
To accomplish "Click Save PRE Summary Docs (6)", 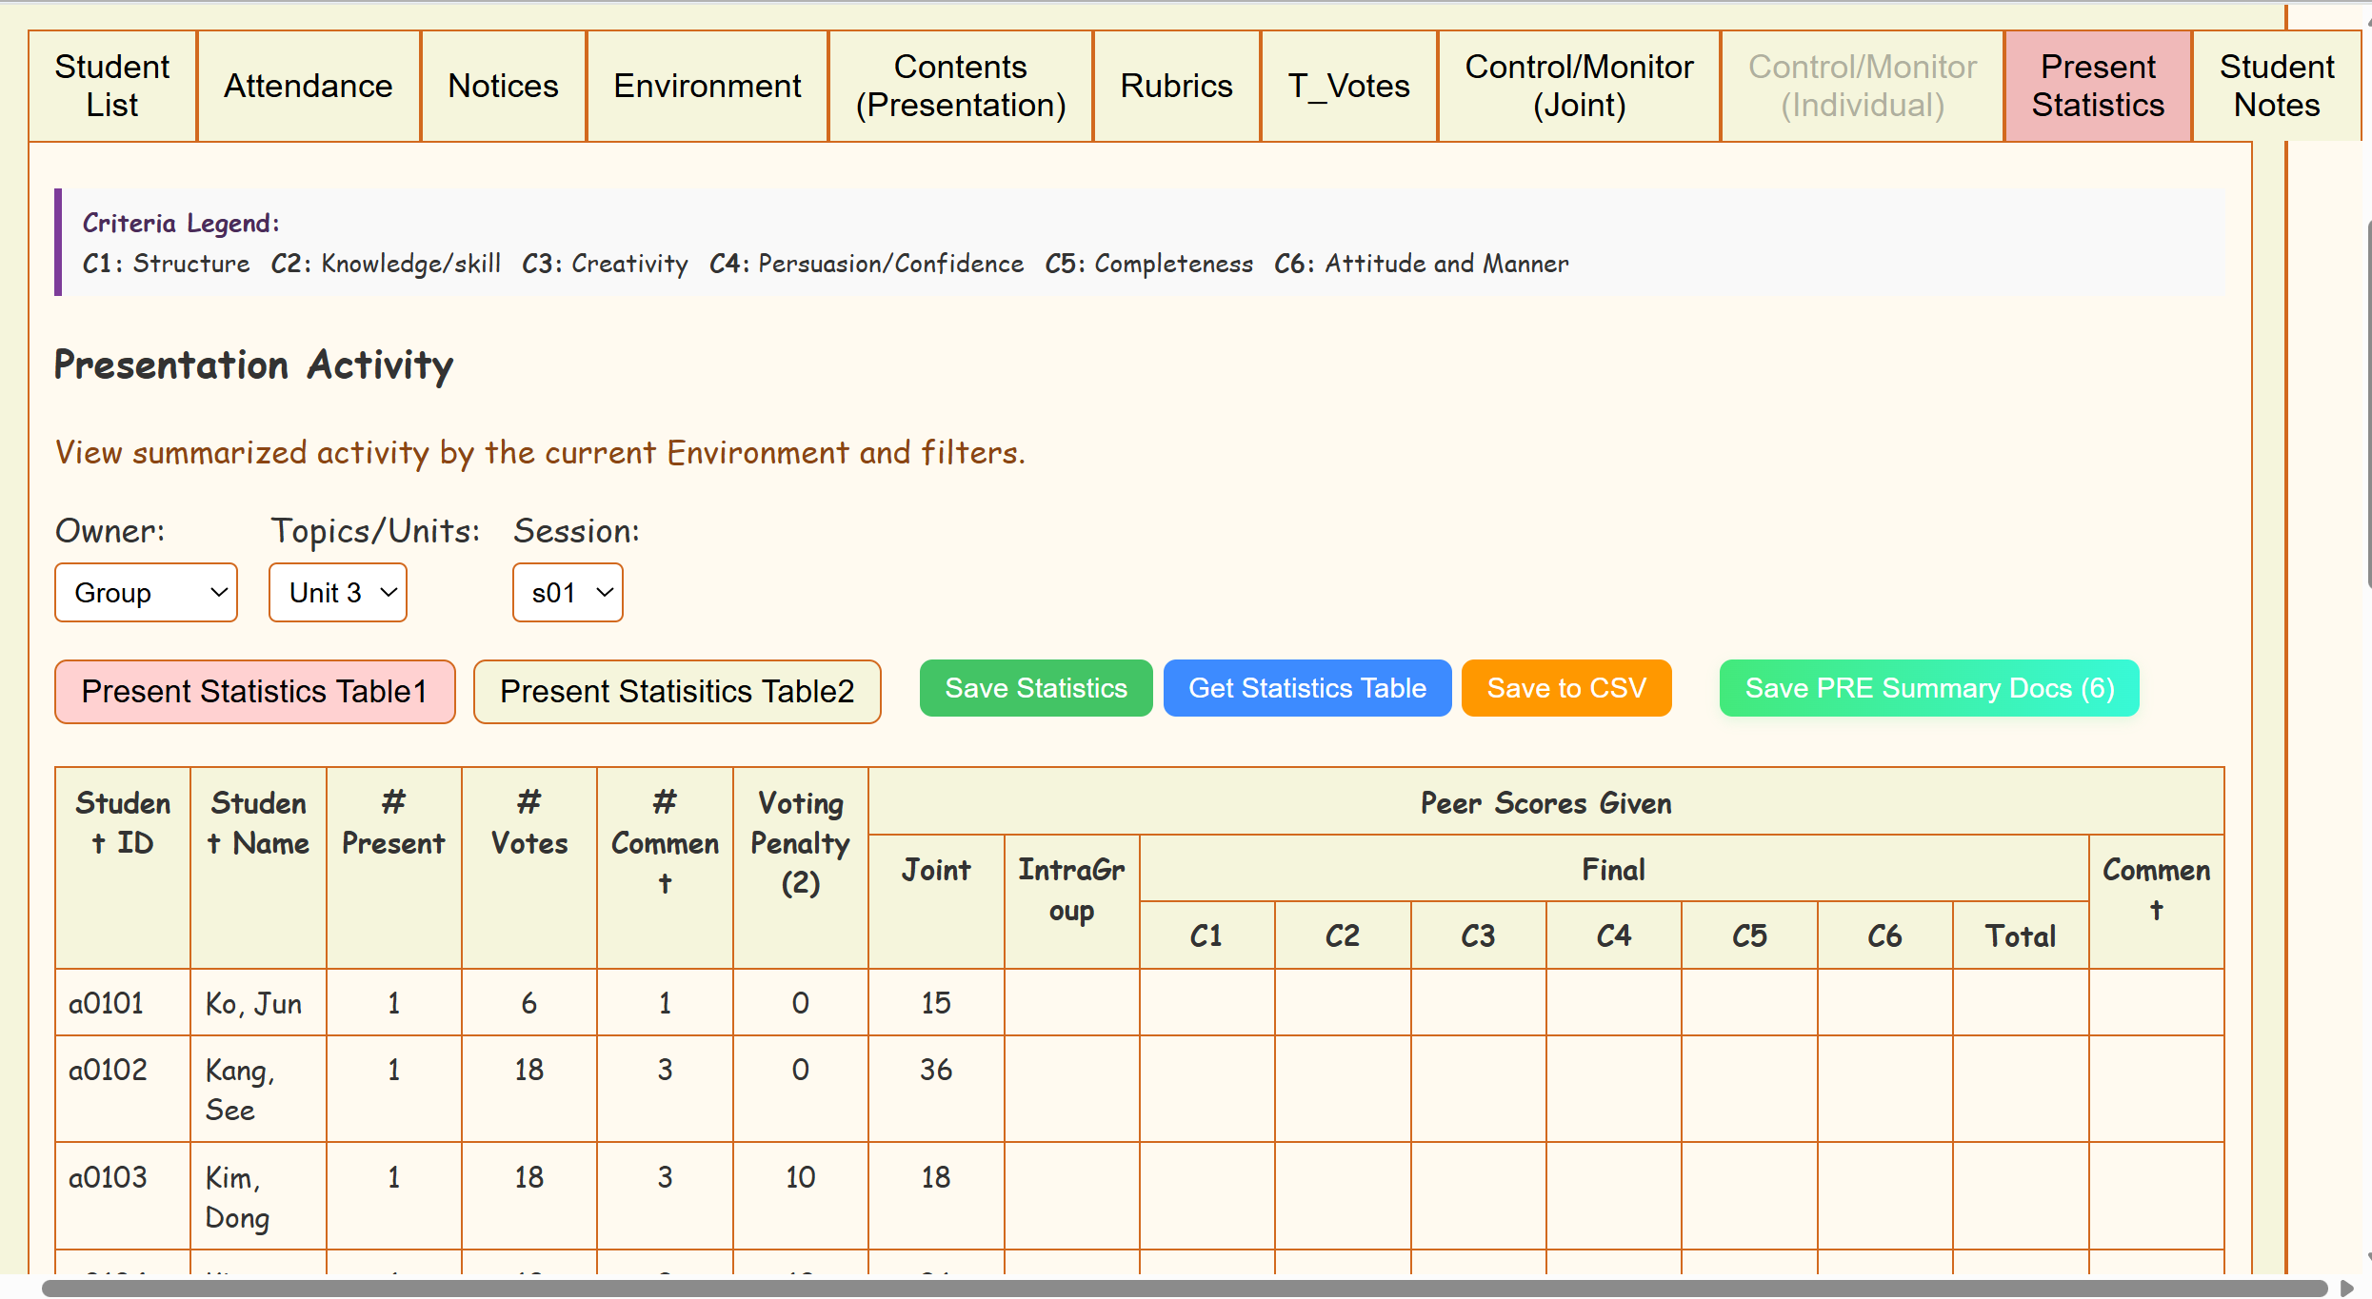I will click(1929, 688).
